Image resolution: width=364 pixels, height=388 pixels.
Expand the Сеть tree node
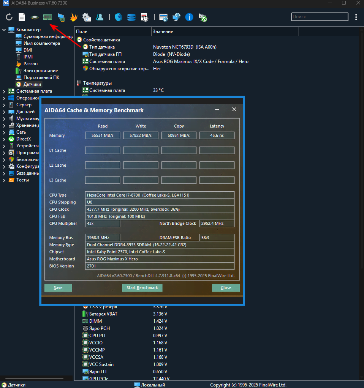(x=4, y=132)
